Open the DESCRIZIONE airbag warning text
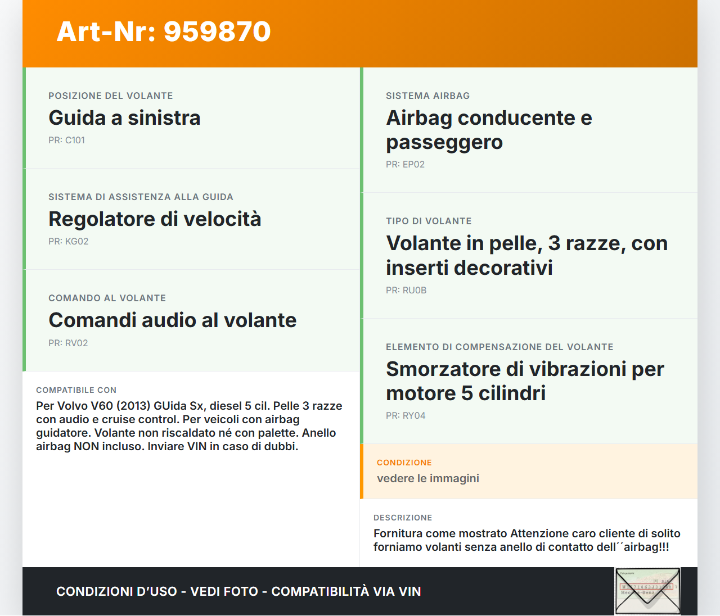The height and width of the screenshot is (616, 720). 527,540
